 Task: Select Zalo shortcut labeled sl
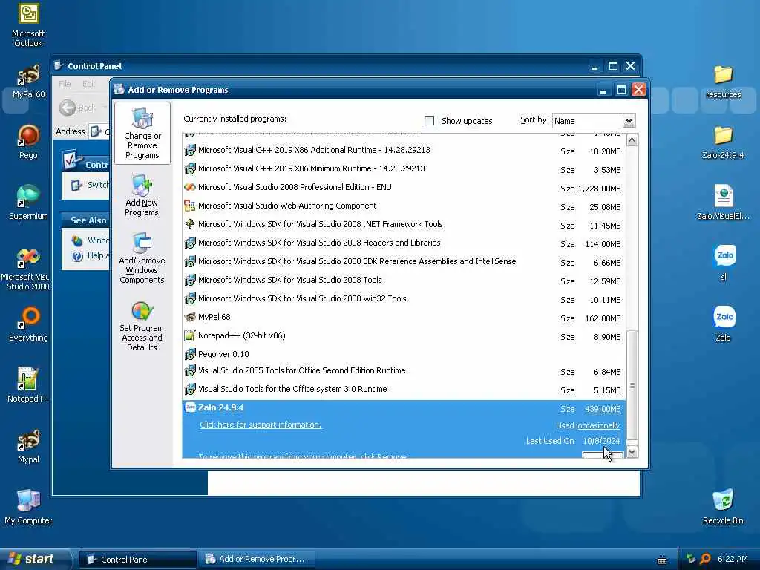pos(724,263)
